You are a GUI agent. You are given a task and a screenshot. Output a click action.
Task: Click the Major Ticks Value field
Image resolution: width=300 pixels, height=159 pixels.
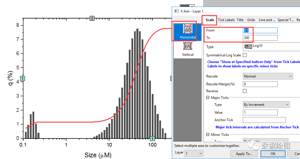tap(260, 112)
